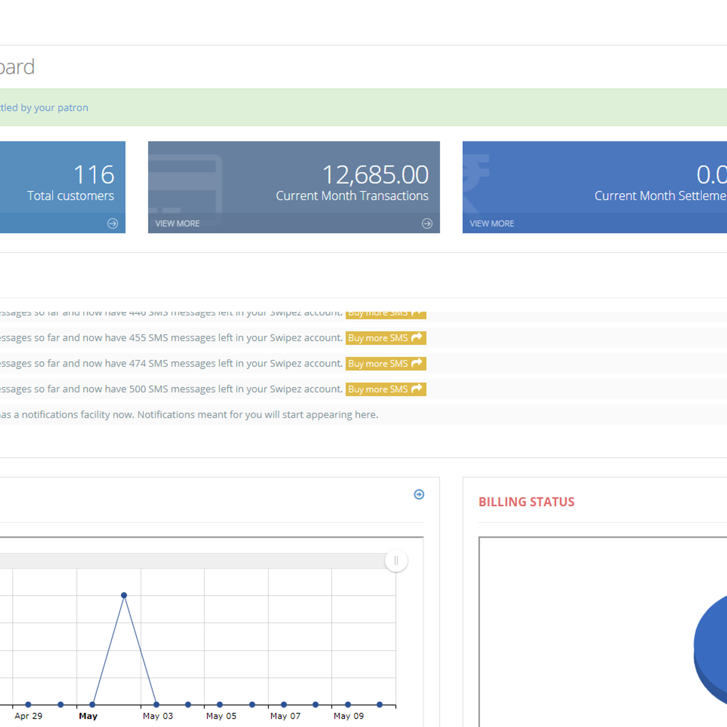Click the bold May axis label
727x727 pixels.
(x=88, y=716)
